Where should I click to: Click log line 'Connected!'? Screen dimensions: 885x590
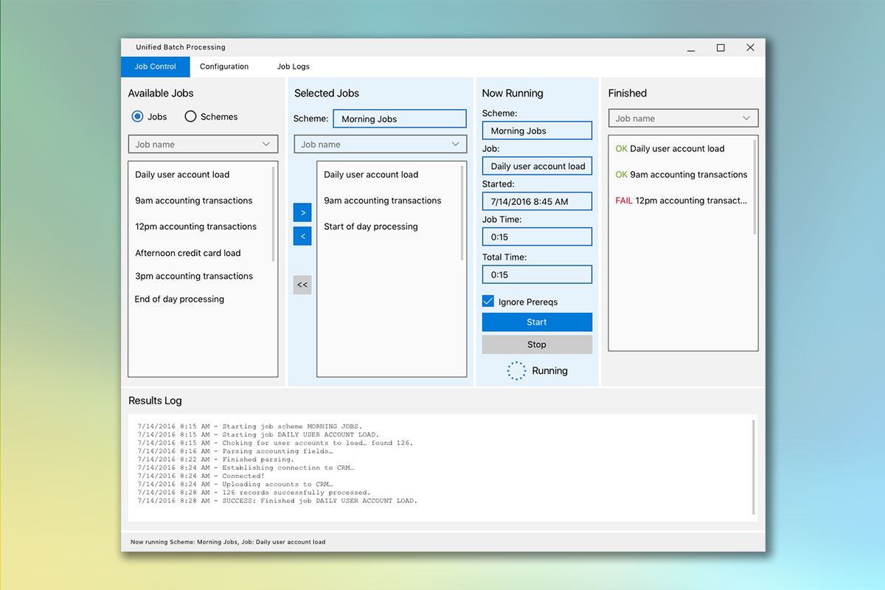click(201, 476)
